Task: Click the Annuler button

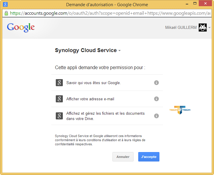Action: click(x=123, y=157)
